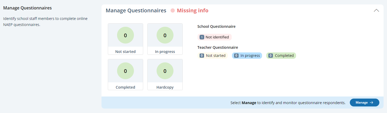Screen dimensions: 387x113
Task: Open the Completed tile label
Action: (x=125, y=87)
